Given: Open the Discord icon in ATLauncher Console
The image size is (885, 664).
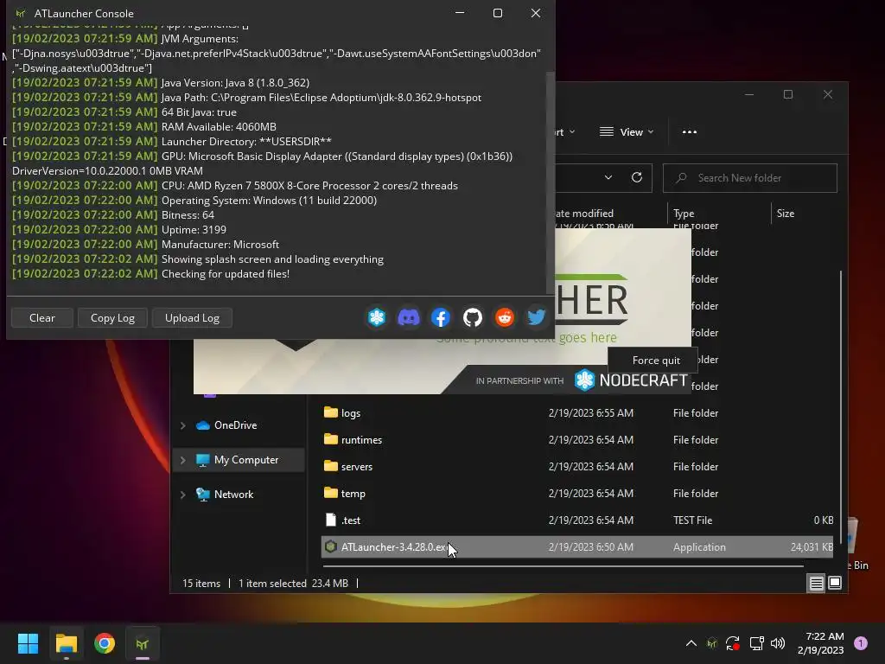Looking at the screenshot, I should click(x=409, y=317).
